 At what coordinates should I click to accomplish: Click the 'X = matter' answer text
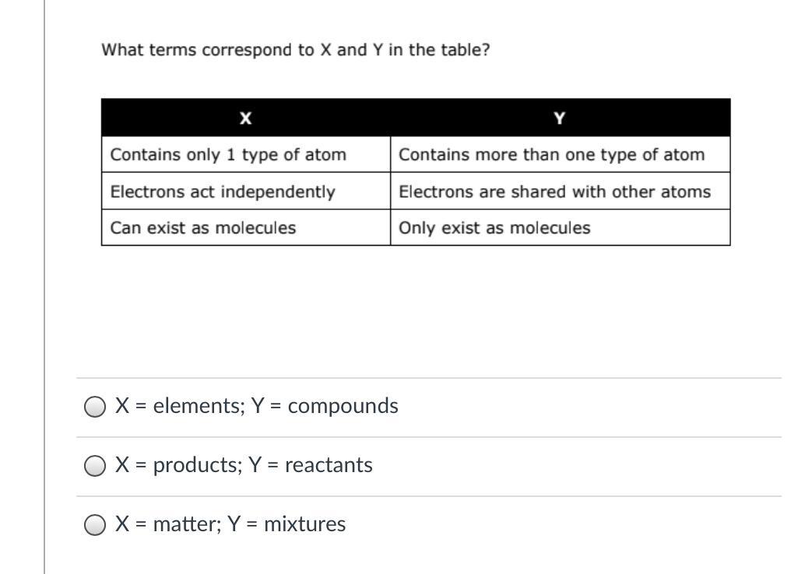168,524
